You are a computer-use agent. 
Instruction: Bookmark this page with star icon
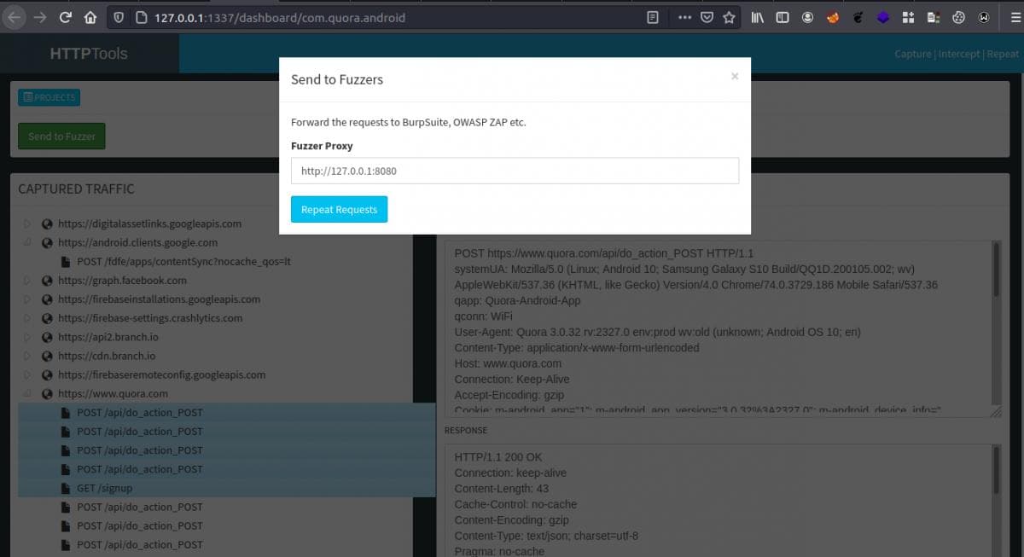click(x=729, y=17)
